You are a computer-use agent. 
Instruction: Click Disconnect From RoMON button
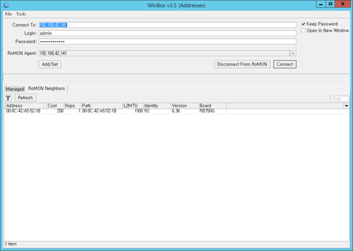242,65
